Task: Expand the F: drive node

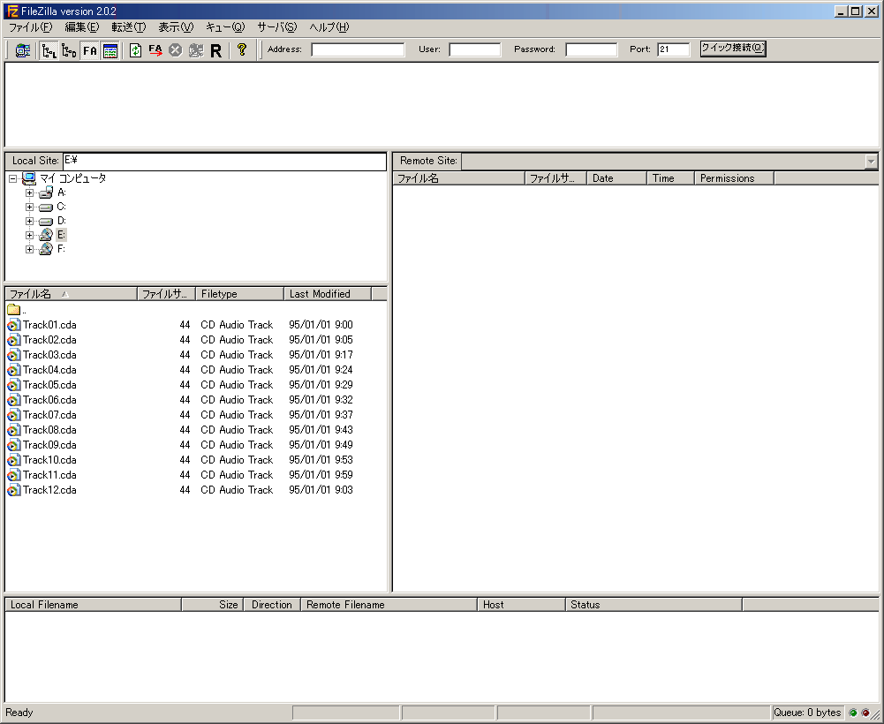Action: tap(29, 249)
